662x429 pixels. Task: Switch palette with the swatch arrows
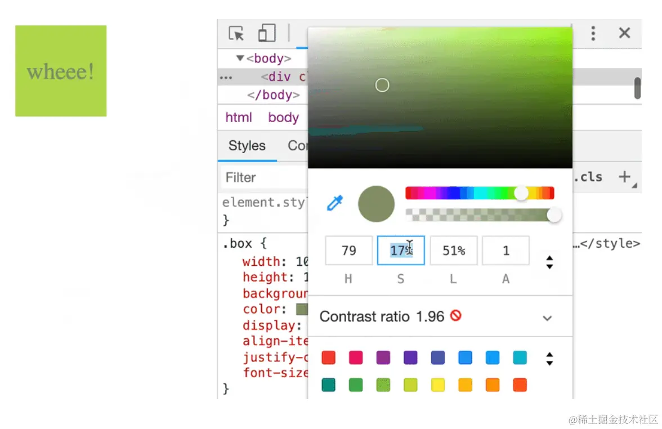[x=549, y=359]
